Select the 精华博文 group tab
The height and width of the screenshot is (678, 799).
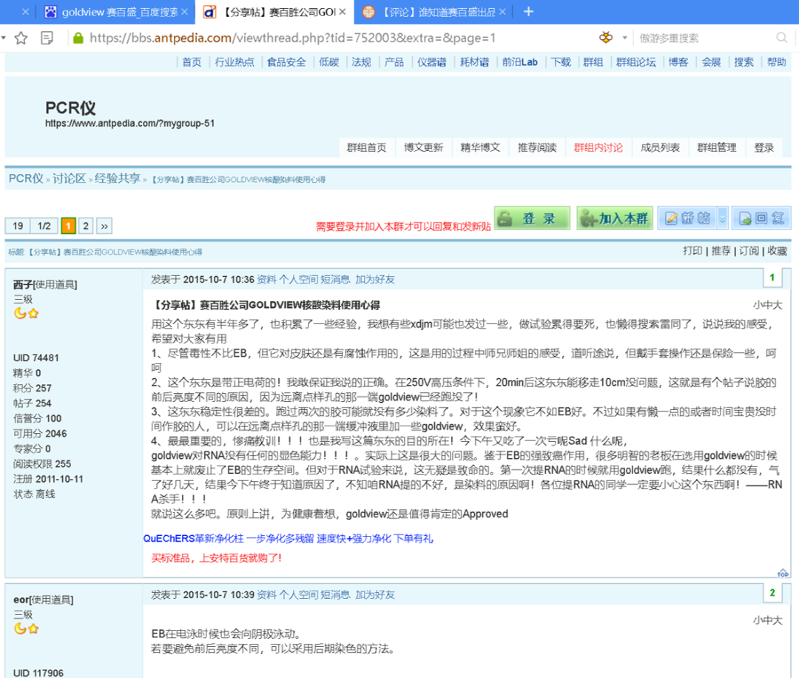click(x=480, y=147)
